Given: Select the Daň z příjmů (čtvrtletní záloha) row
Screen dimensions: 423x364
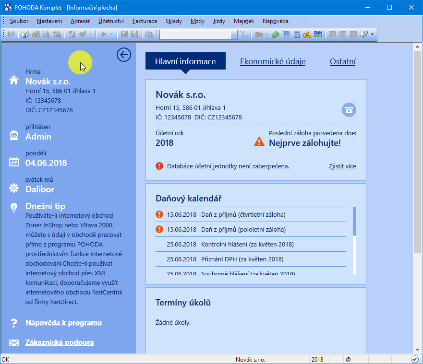Looking at the screenshot, I should pyautogui.click(x=251, y=214).
